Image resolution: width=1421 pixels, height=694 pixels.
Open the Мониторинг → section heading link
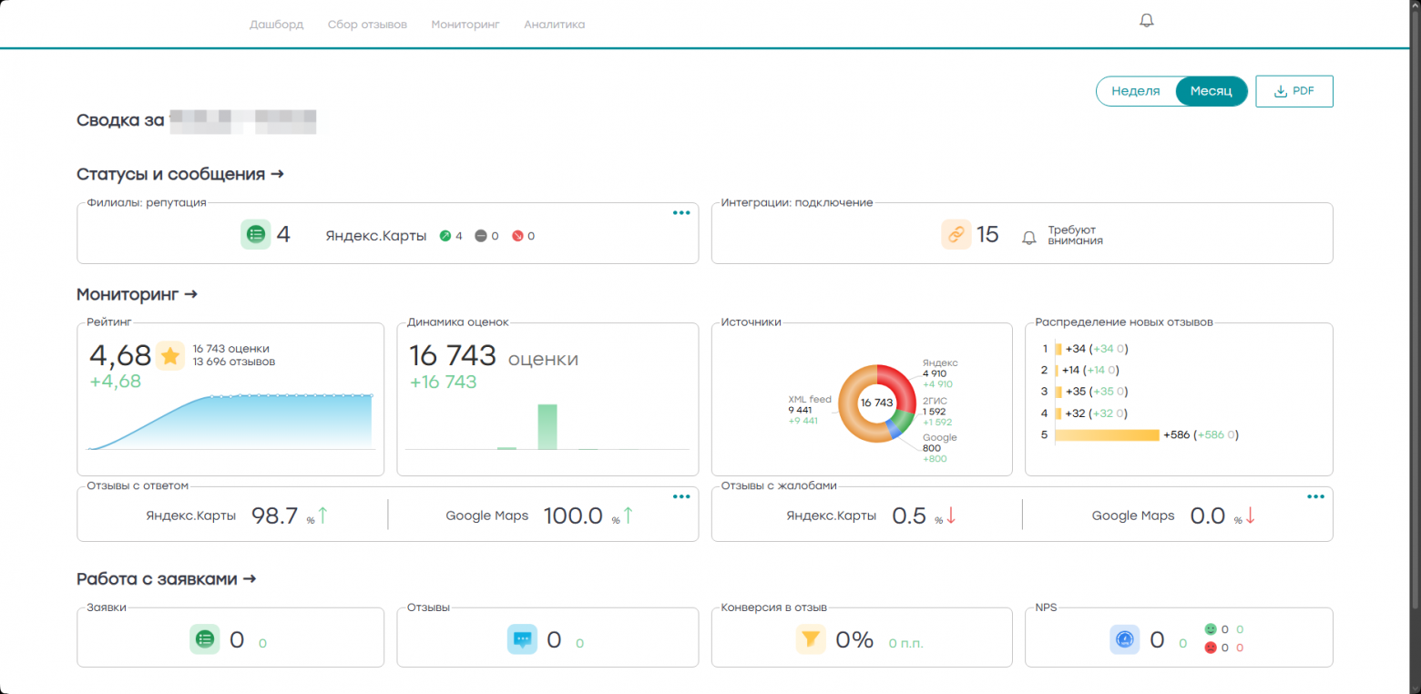point(138,295)
